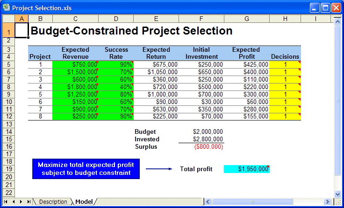Select row 13 header
The height and width of the screenshot is (208, 344).
tap(8, 124)
